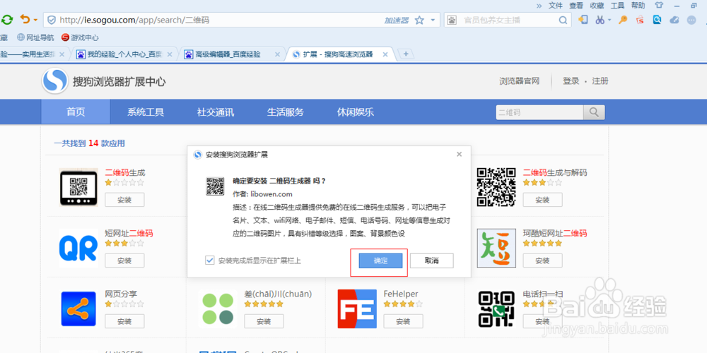
Task: Go to 首页 navigation tab
Action: click(76, 112)
